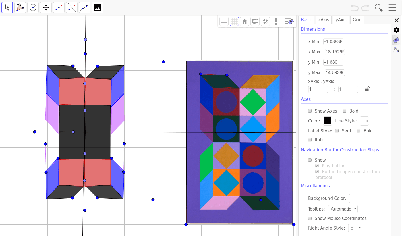The width and height of the screenshot is (402, 237).
Task: Edit the x Min value field
Action: [x=333, y=42]
